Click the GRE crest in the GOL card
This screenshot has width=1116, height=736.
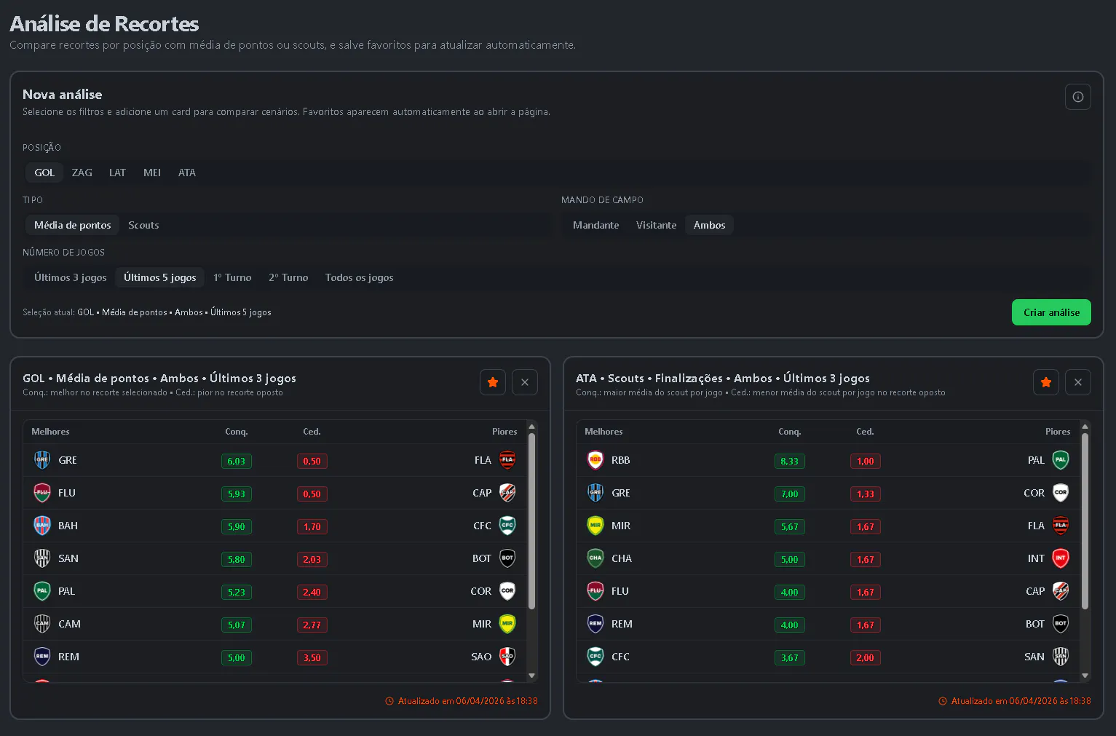coord(42,460)
